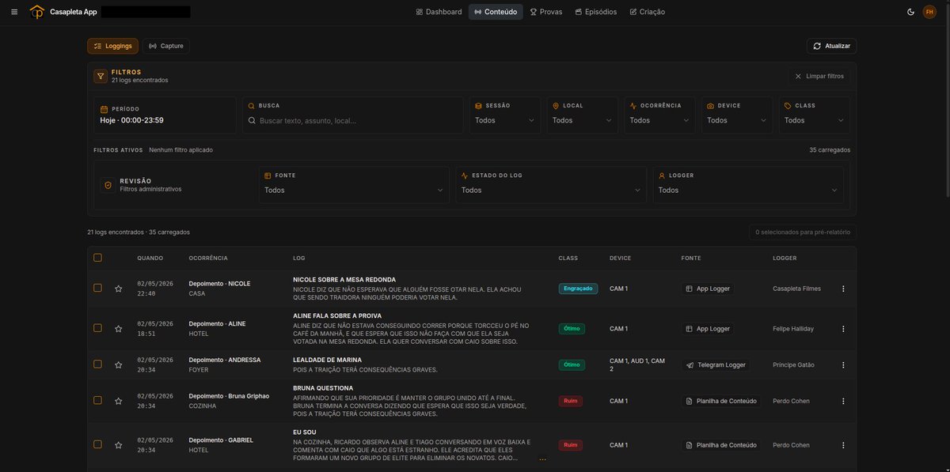Open three-dot menu for GABRIEL row

coord(843,445)
